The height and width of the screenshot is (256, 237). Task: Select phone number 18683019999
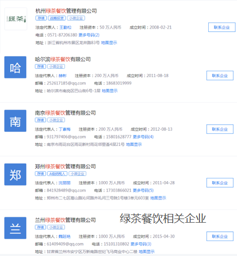coord(119,83)
